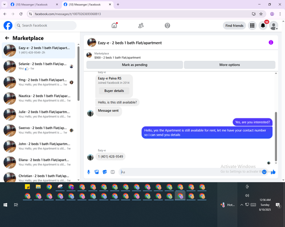Image resolution: width=285 pixels, height=227 pixels.
Task: Open the notifications bell icon
Action: coord(263,26)
